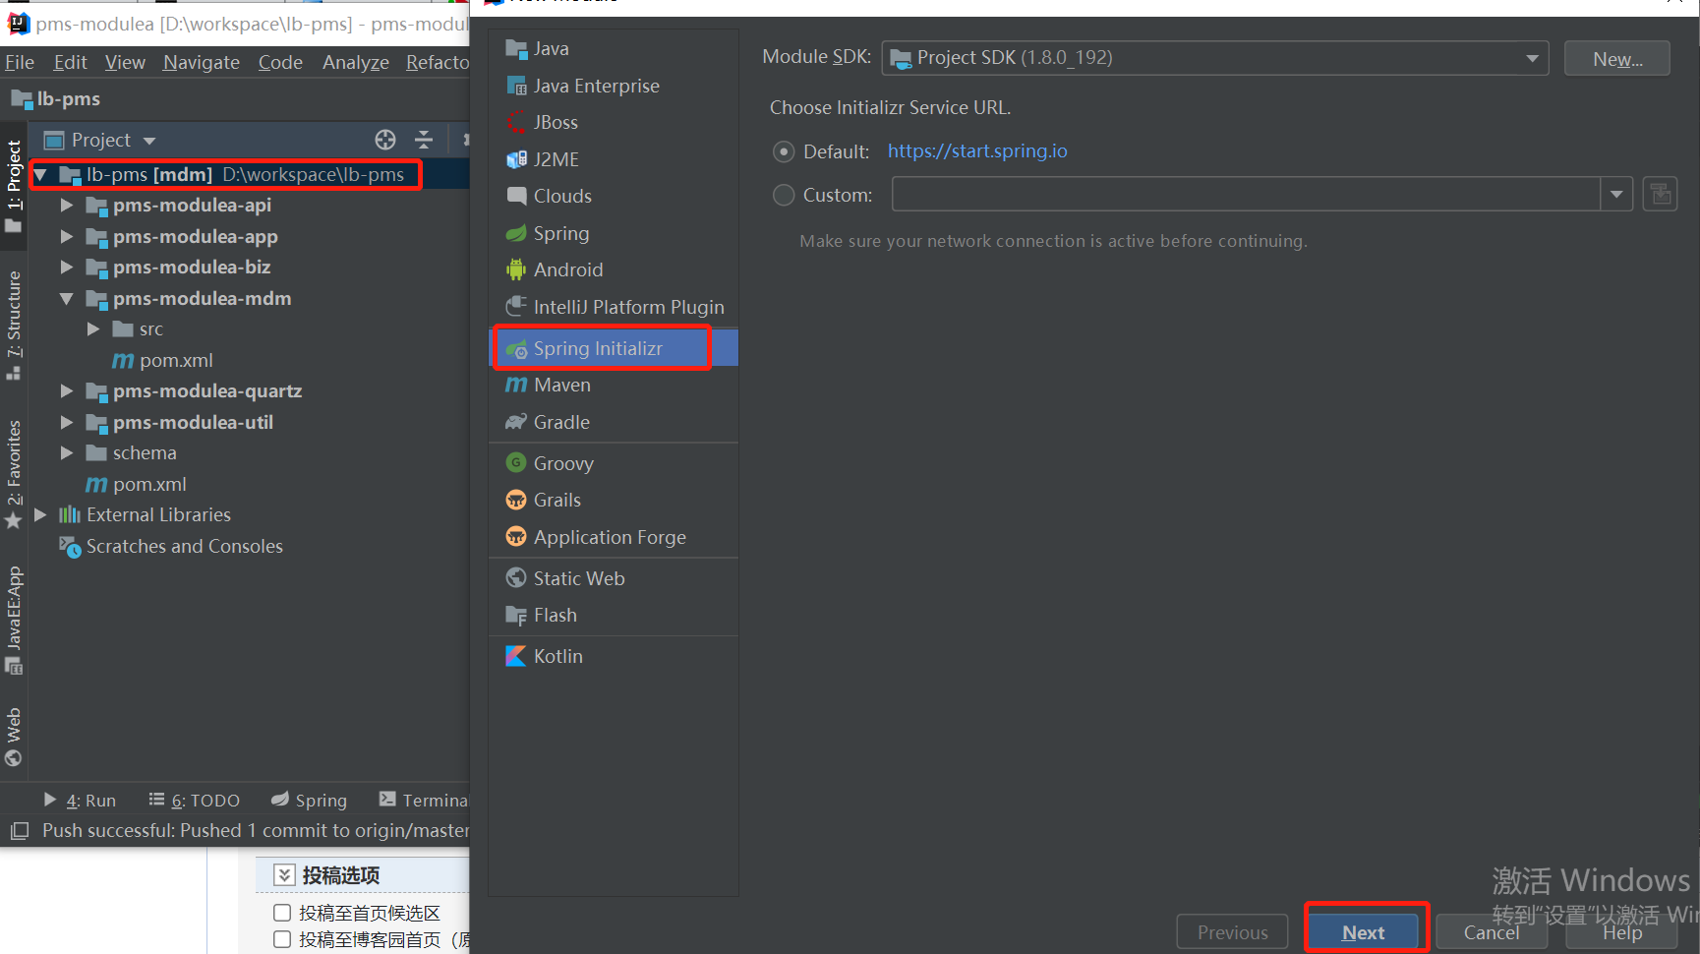Open pom.xml under pms-modulea-mdm

(163, 360)
